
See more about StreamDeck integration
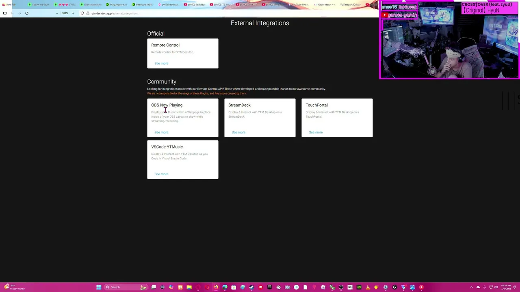pyautogui.click(x=238, y=132)
